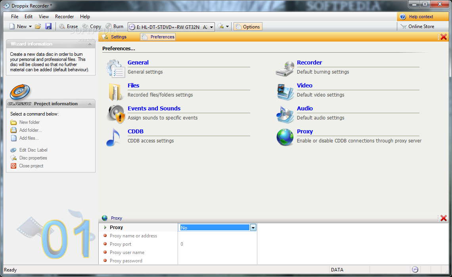This screenshot has width=452, height=277.
Task: Click the Proxy port value field
Action: 217,244
